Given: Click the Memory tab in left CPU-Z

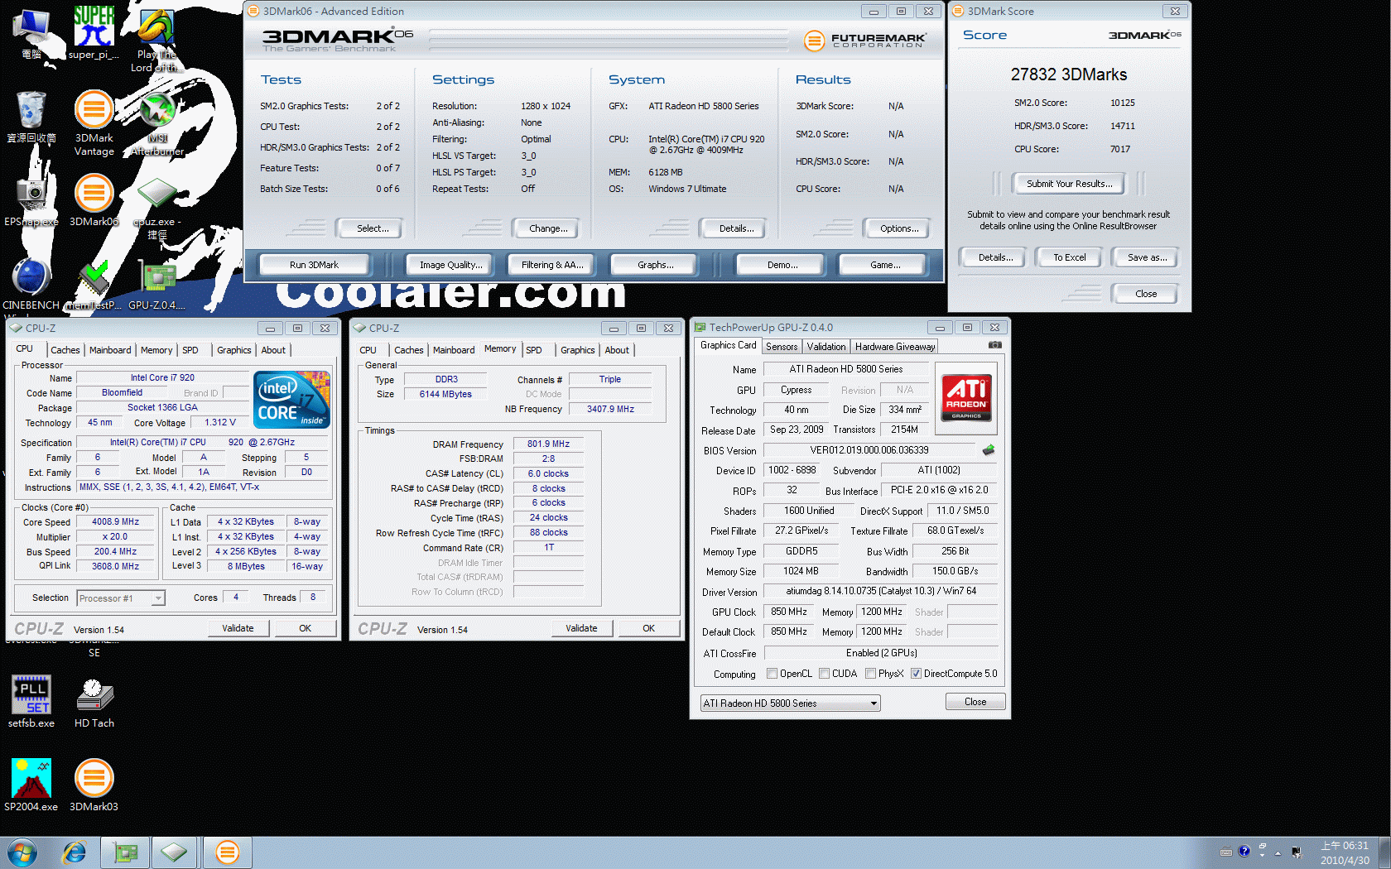Looking at the screenshot, I should point(156,350).
